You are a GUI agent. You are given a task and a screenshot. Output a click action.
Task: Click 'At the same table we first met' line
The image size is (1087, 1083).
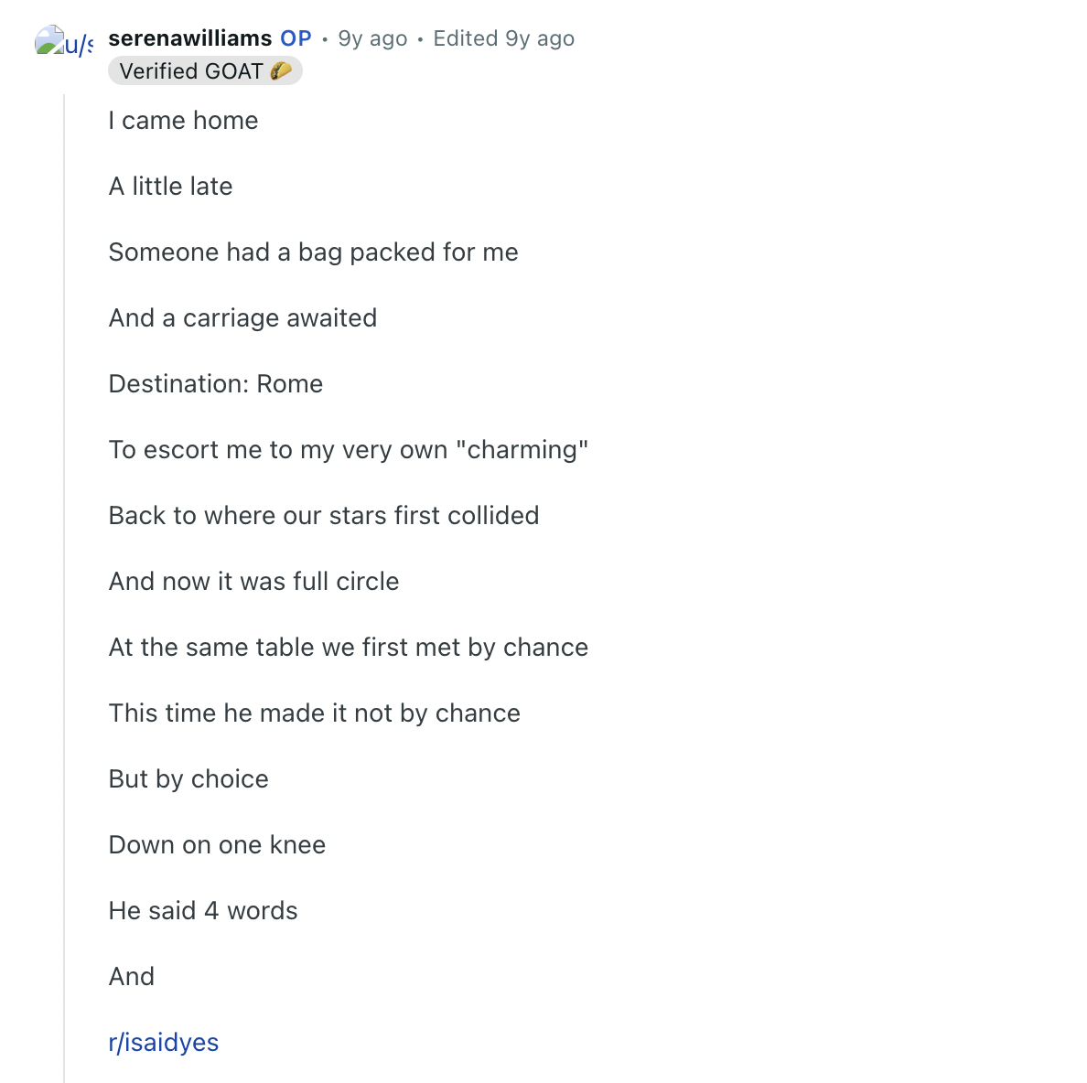tap(349, 648)
